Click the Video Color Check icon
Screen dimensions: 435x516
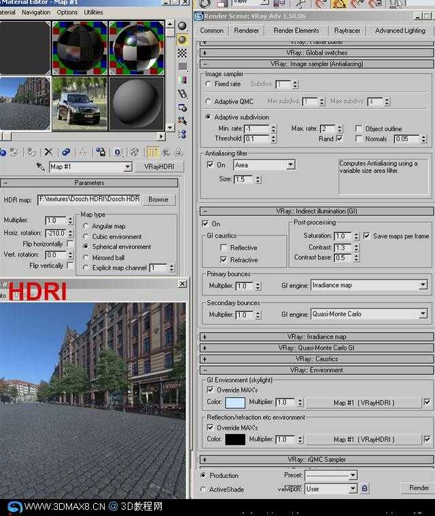point(182,80)
